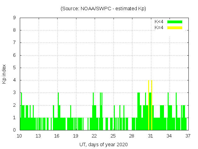Click the x-axis tick label 25
Viewport: 198px width, 149px height.
[113, 136]
